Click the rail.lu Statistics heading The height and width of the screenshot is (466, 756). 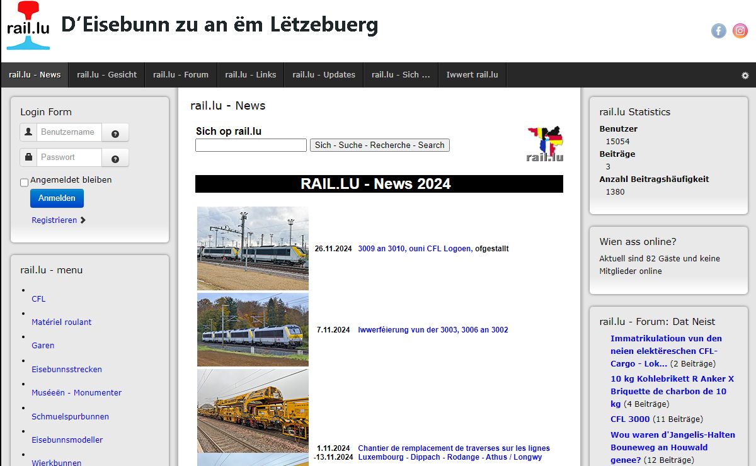point(635,112)
